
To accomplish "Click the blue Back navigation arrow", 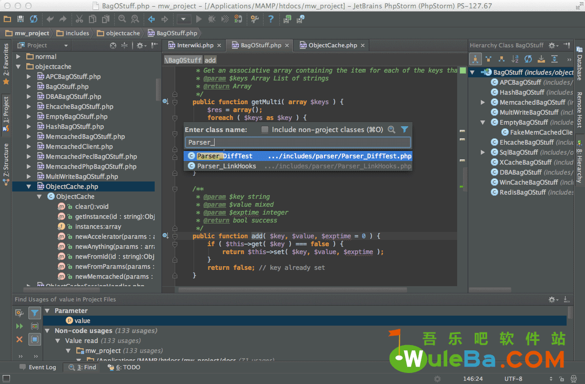I will point(152,19).
